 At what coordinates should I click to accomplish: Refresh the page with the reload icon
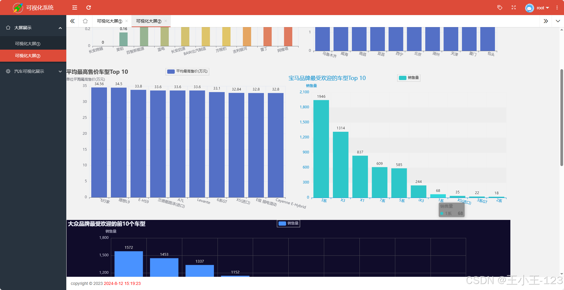pyautogui.click(x=89, y=8)
